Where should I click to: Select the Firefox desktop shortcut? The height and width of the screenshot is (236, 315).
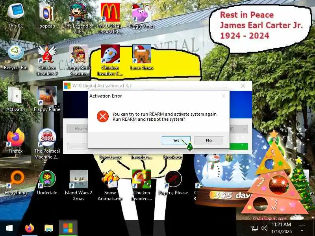(16, 140)
